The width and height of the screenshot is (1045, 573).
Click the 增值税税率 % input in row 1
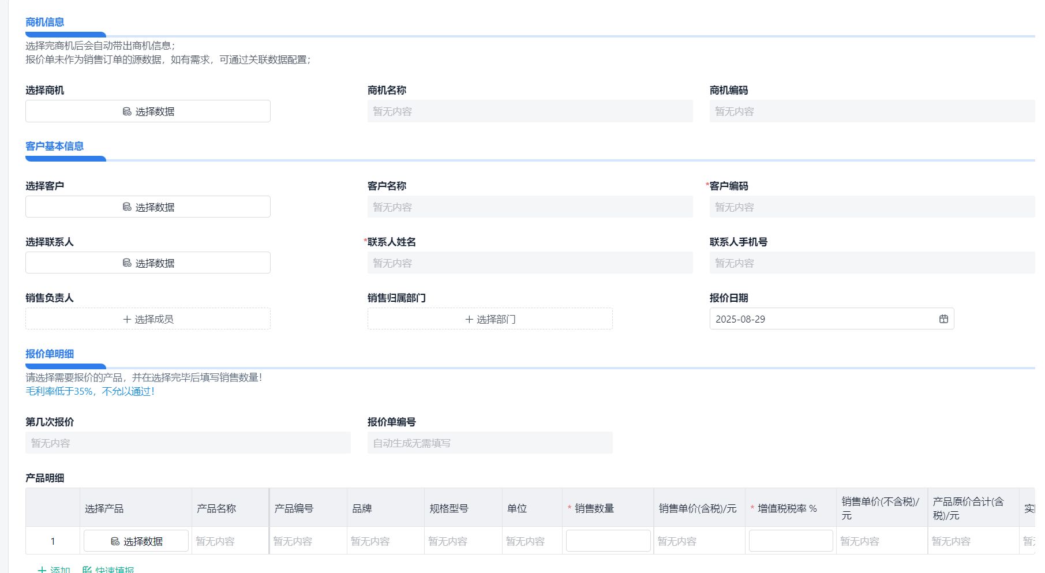point(791,541)
